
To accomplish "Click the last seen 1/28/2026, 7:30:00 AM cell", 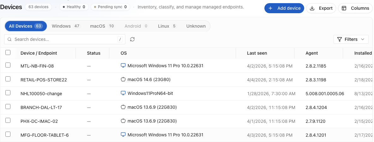I will (x=271, y=94).
